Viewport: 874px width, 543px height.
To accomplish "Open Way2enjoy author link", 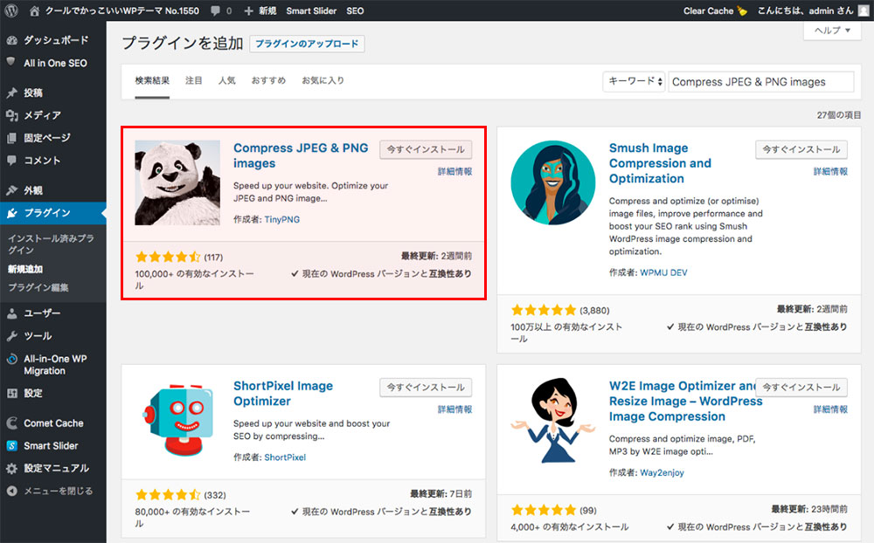I will point(662,472).
